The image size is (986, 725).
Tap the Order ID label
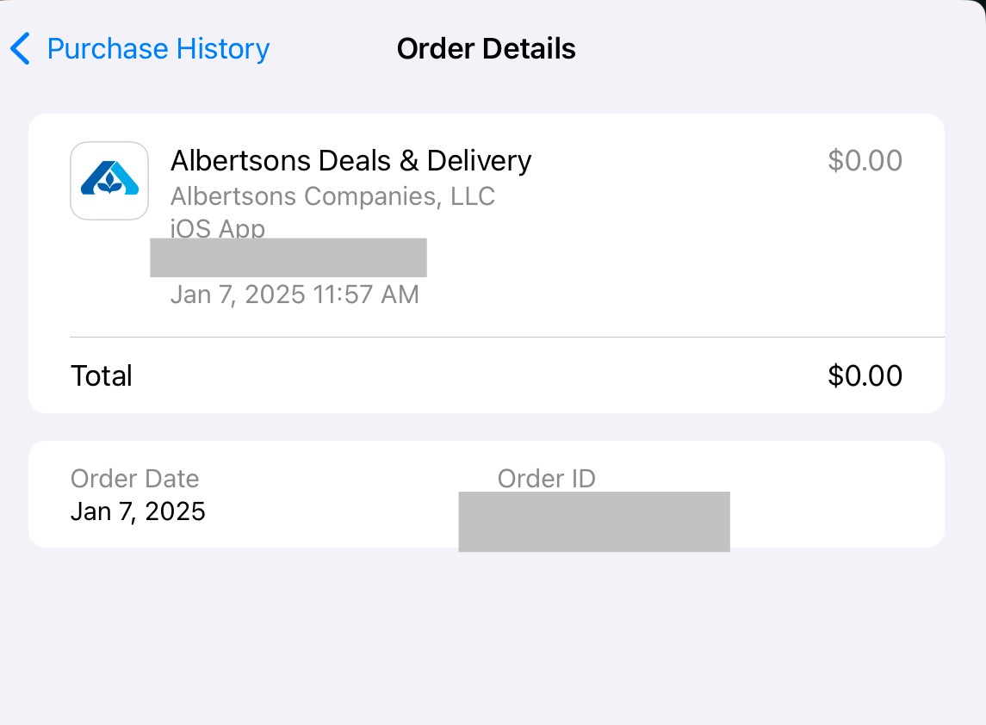546,479
